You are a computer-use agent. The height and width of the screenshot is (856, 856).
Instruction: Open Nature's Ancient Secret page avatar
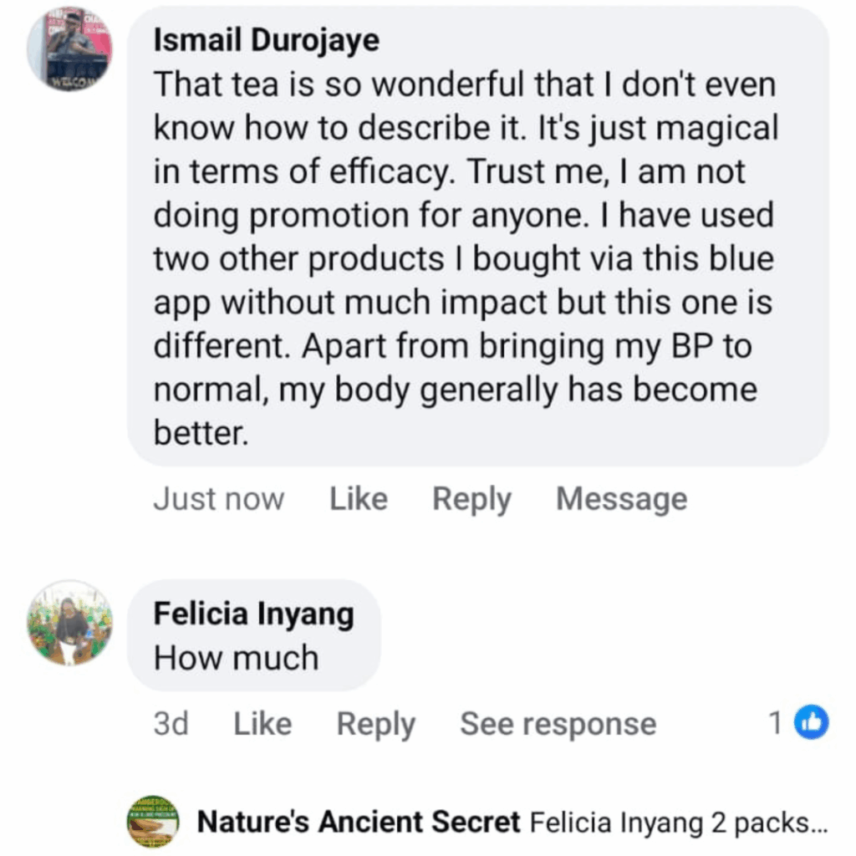(153, 822)
